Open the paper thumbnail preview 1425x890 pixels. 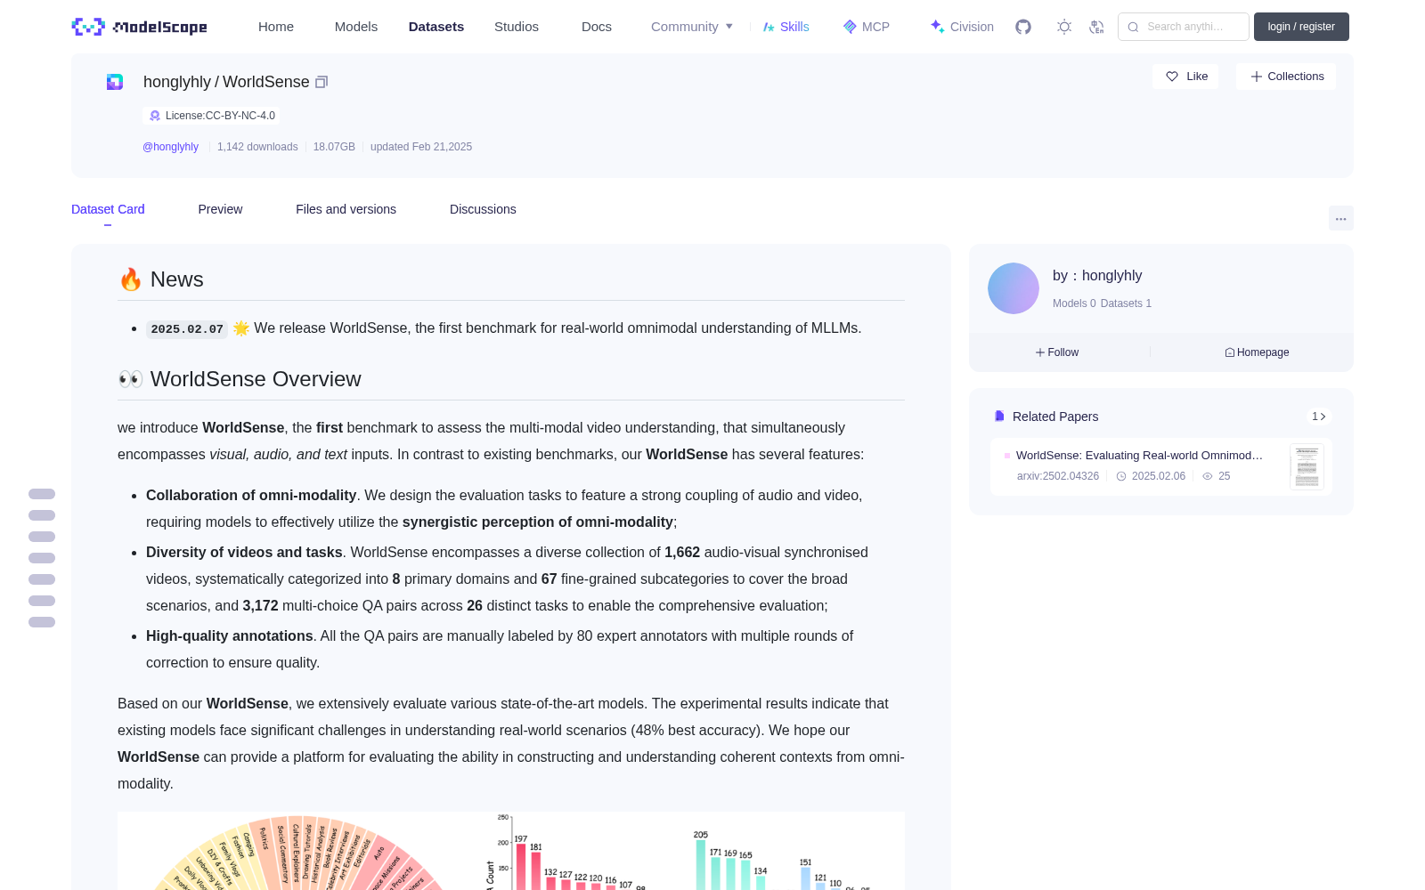(x=1307, y=466)
